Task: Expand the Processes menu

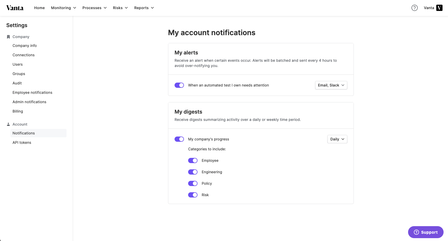Action: [94, 8]
